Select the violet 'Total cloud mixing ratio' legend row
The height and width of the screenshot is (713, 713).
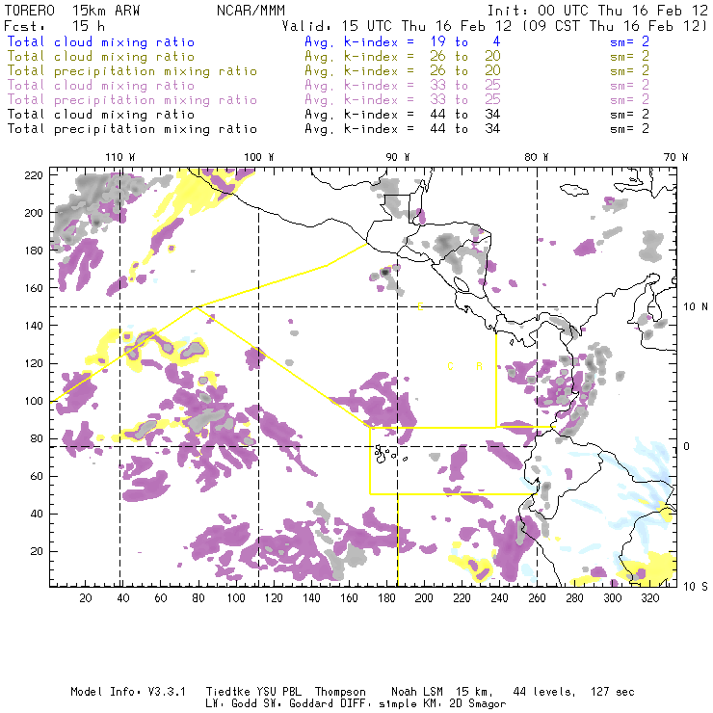328,85
